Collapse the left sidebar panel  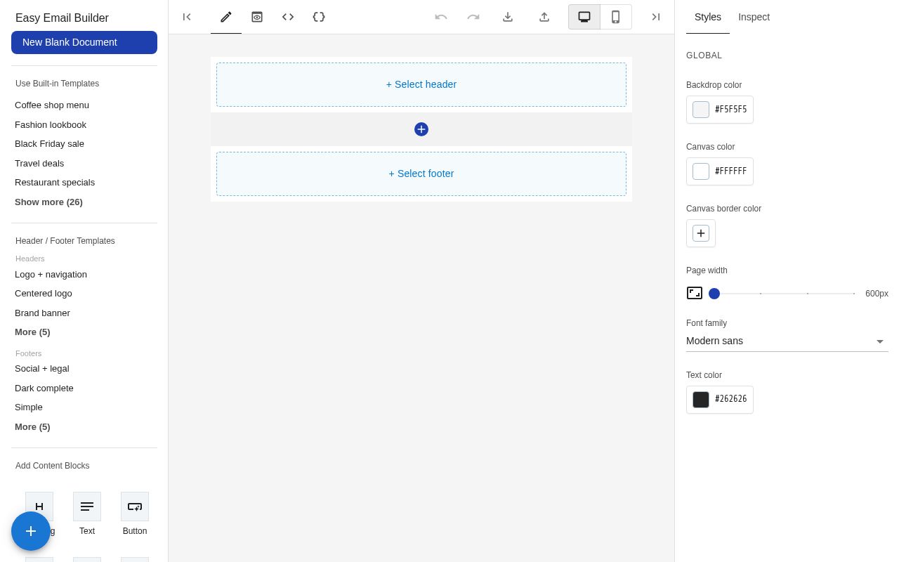(187, 17)
